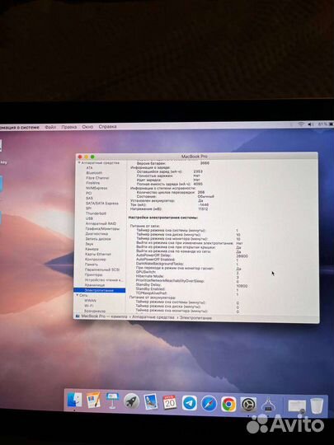Select SATA/SATA Express in sidebar
This screenshot has height=445, width=334.
click(102, 204)
